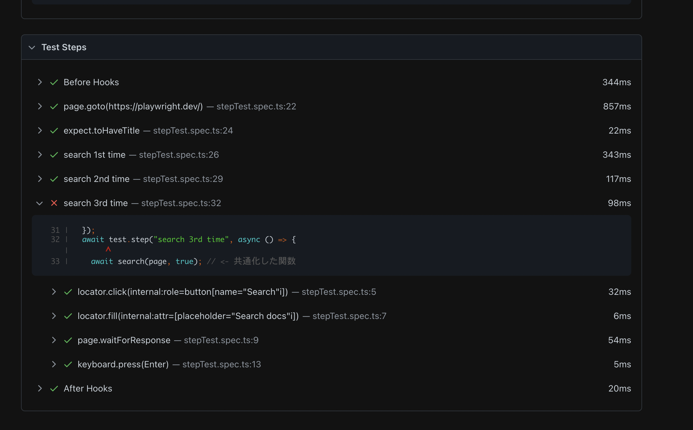Image resolution: width=693 pixels, height=430 pixels.
Task: Click checkmark beside locator.fill substep
Action: 68,316
